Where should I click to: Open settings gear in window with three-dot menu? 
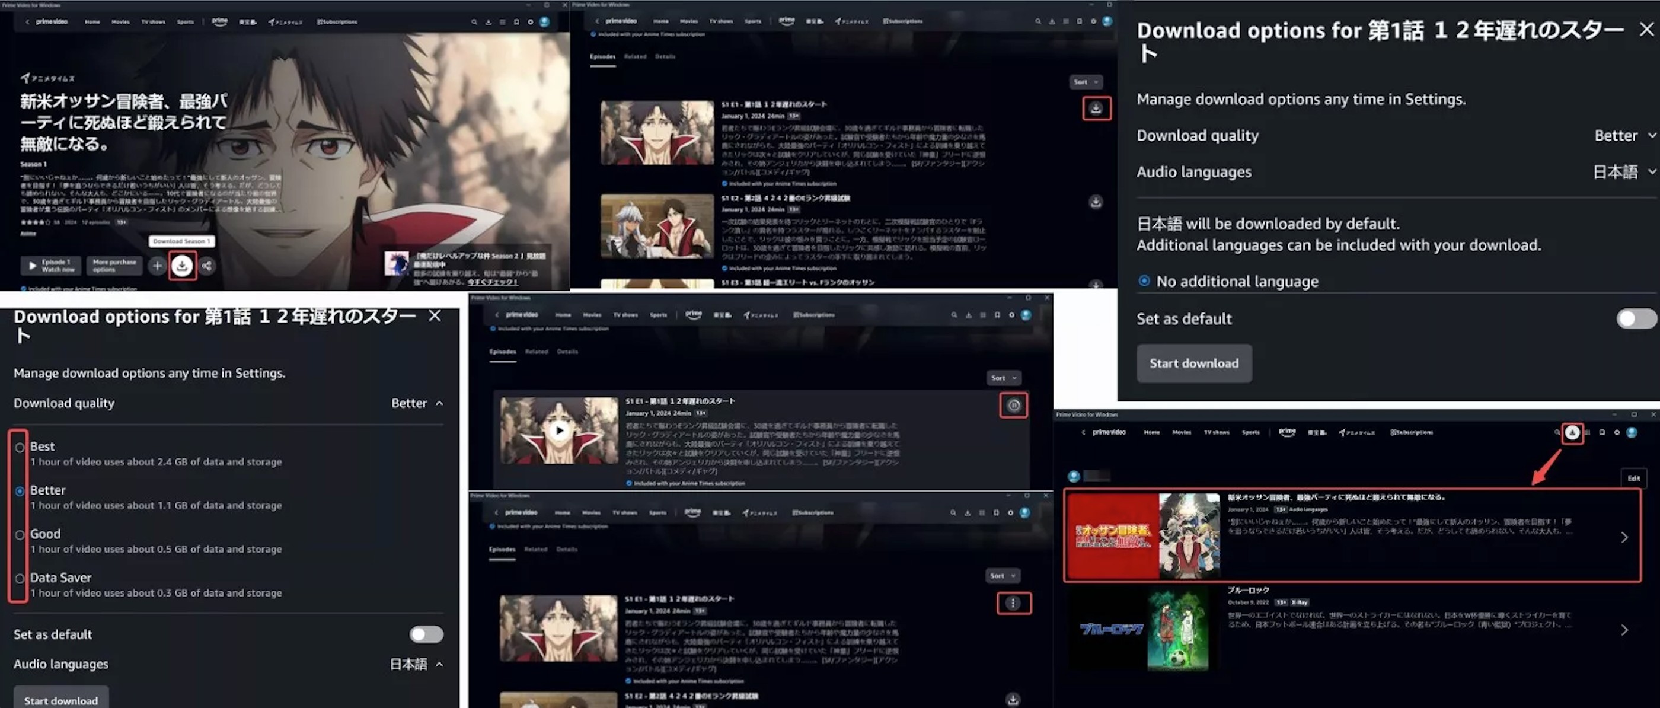tap(1010, 513)
